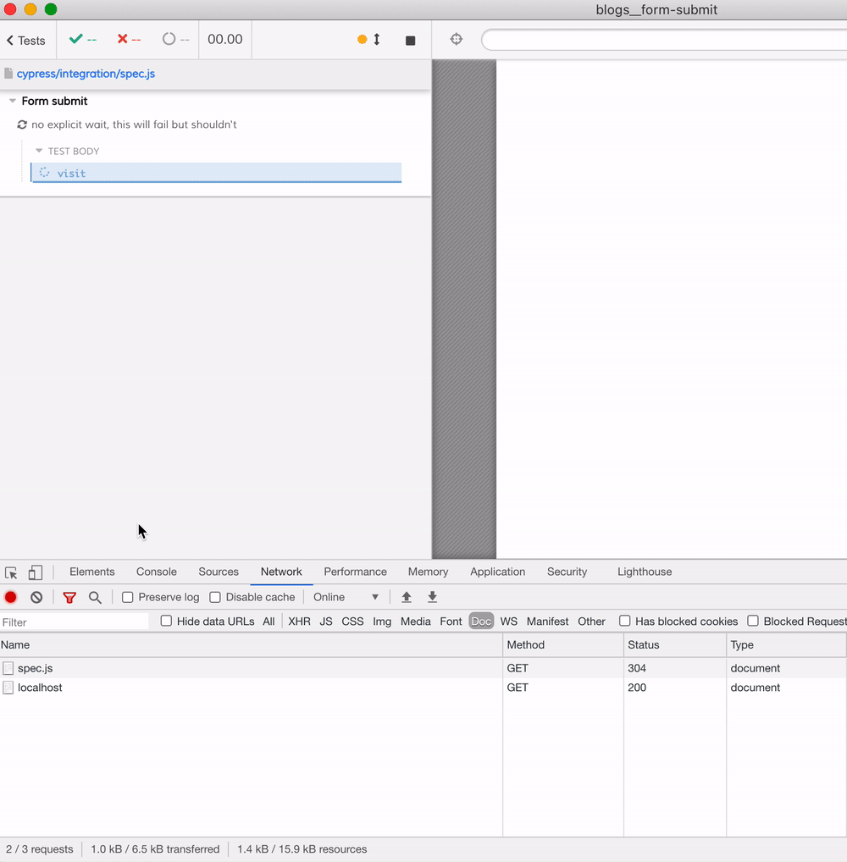The image size is (847, 862).
Task: Collapse the Form submit suite
Action: pos(13,101)
